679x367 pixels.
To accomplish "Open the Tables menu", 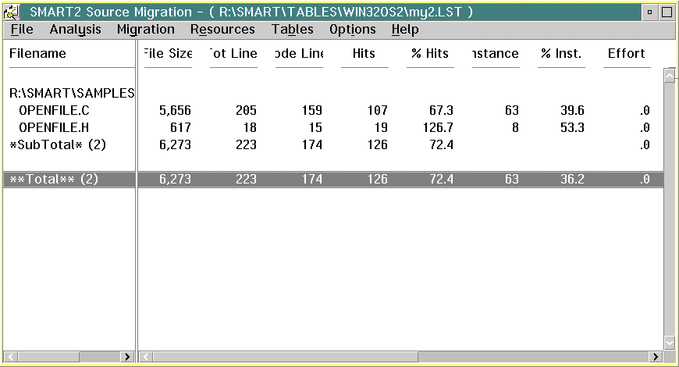I will (292, 30).
